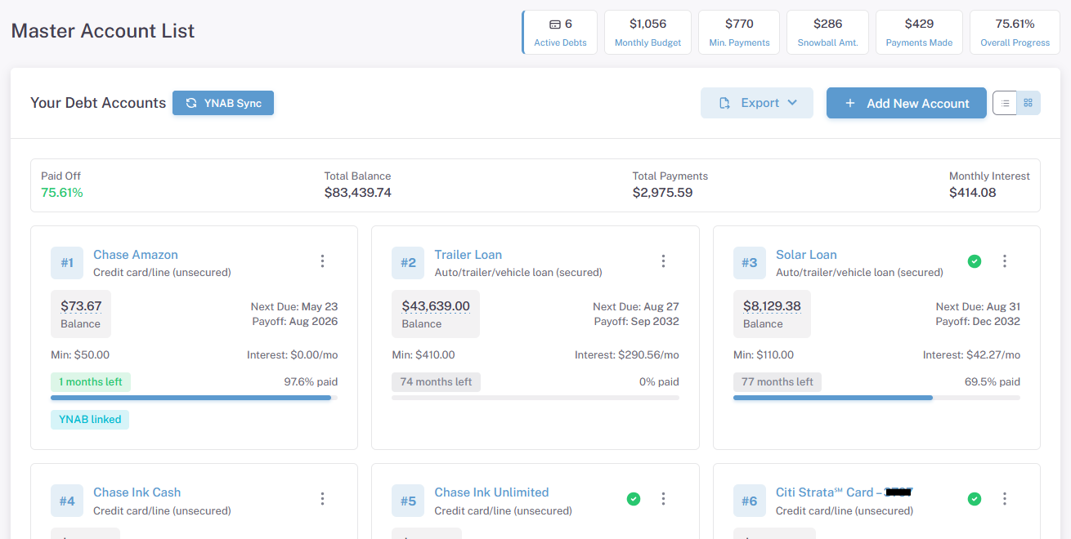The image size is (1071, 539).
Task: Select the Monthly Budget summary tile
Action: click(648, 32)
